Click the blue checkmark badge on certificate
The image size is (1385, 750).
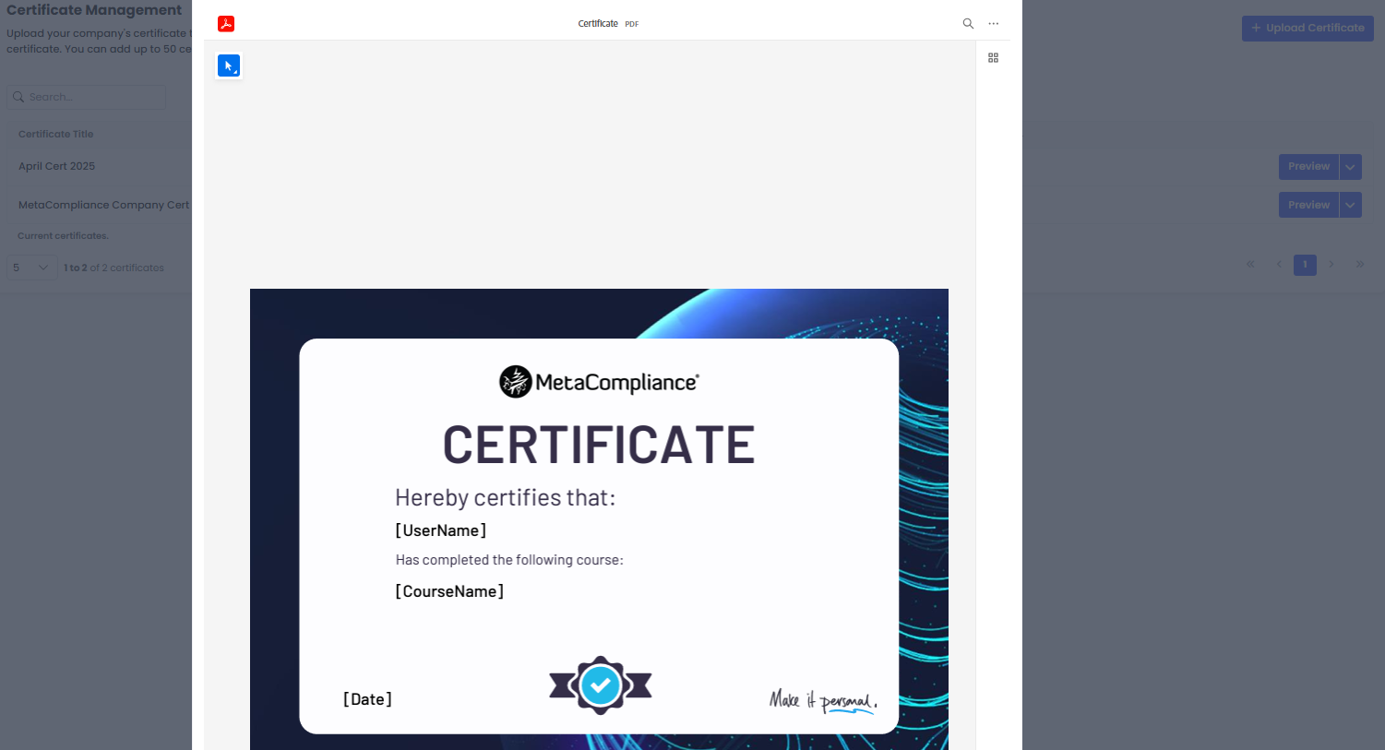(x=601, y=685)
